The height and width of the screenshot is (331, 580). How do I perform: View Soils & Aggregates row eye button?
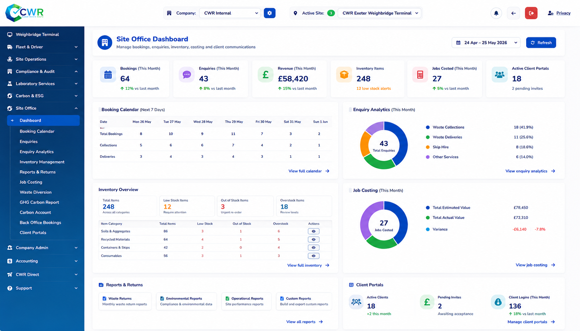tap(314, 231)
